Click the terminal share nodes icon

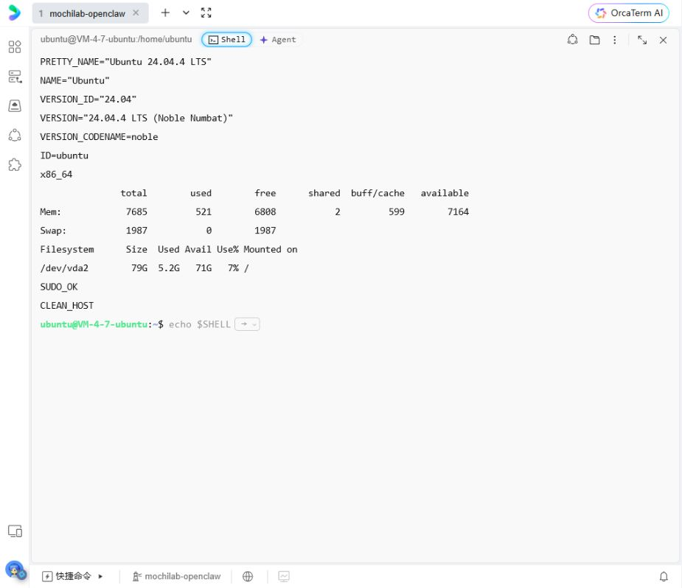[572, 40]
